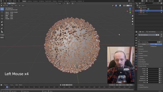Image resolution: width=163 pixels, height=92 pixels.
Task: Open the File menu
Action: click(3, 1)
